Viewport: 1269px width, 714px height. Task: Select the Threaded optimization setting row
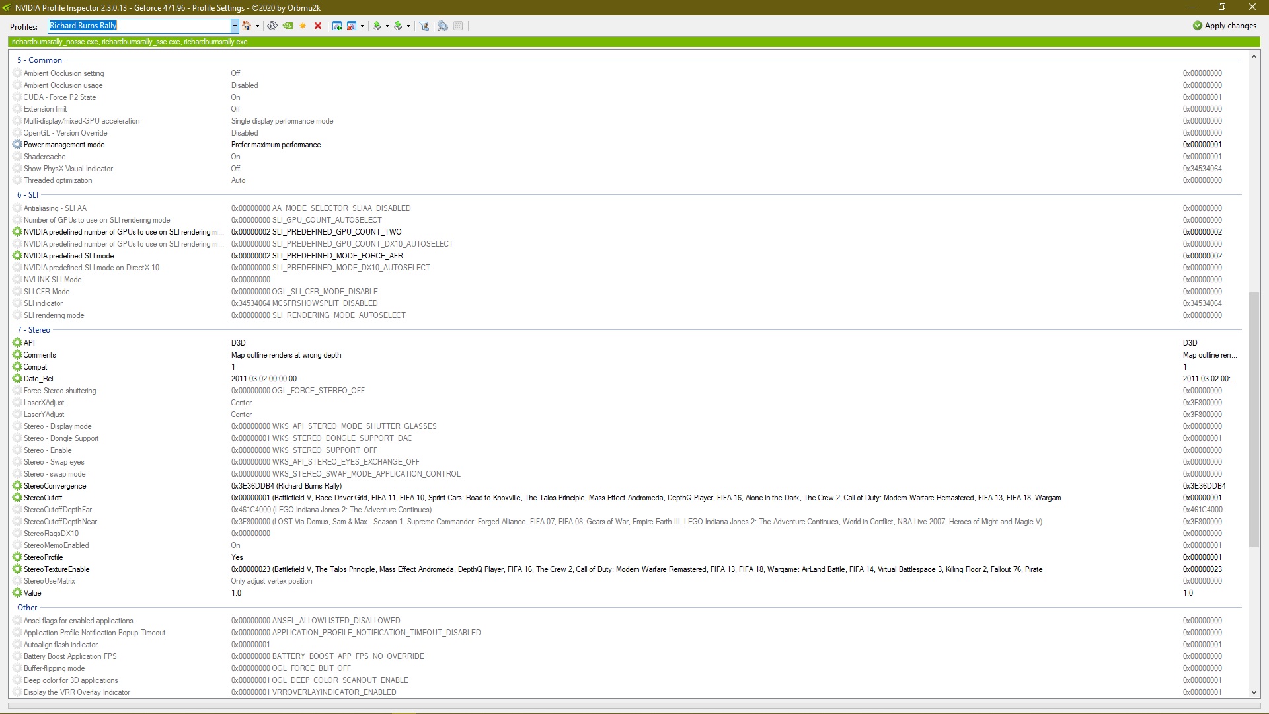(x=58, y=180)
